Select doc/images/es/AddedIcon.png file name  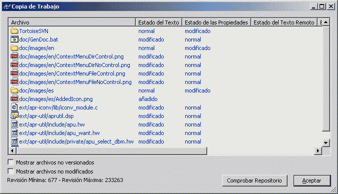coord(56,99)
